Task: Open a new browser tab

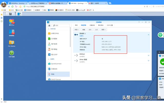Action: (x=110, y=3)
